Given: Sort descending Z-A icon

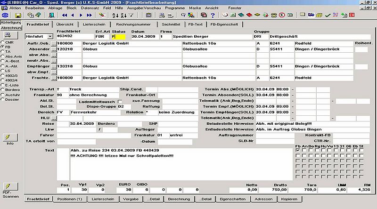Looking at the screenshot, I should pos(123,16).
